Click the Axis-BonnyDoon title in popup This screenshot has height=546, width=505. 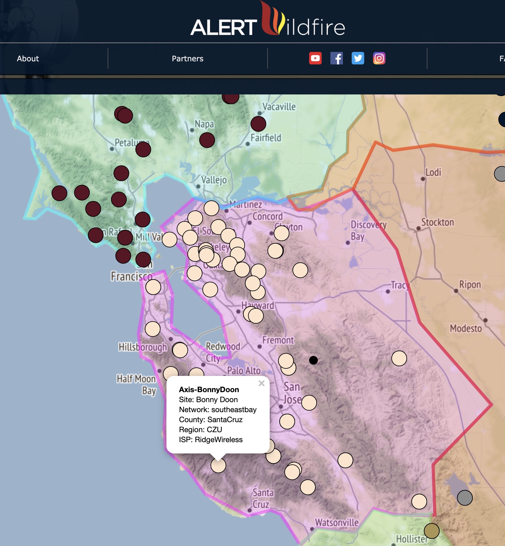(x=209, y=390)
